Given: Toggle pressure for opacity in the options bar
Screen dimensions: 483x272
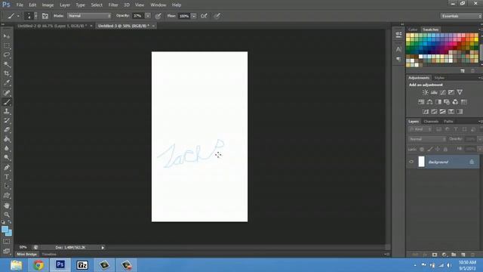Looking at the screenshot, I should coord(158,16).
